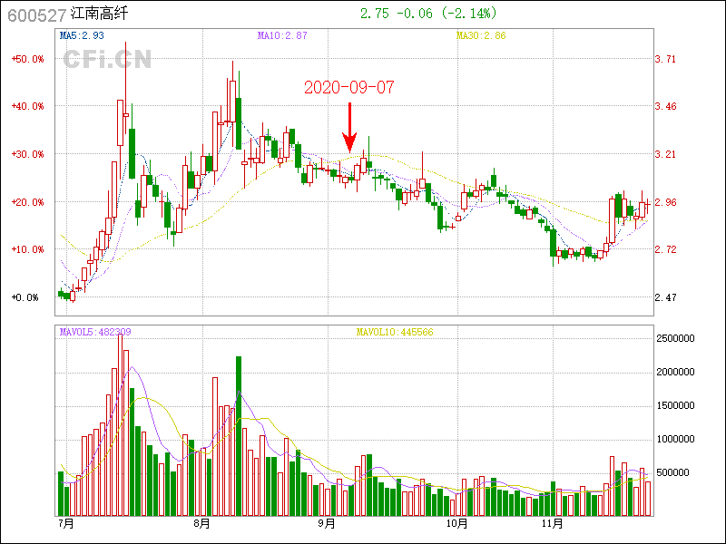
Task: Click the tallest red volume bar in July
Action: tap(121, 425)
